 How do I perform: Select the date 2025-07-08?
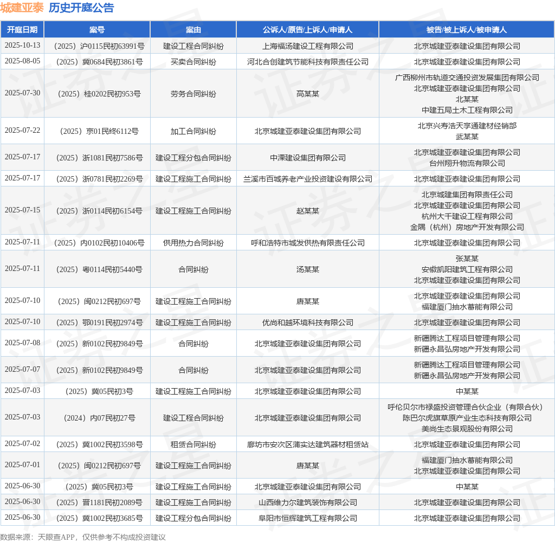pyautogui.click(x=22, y=343)
